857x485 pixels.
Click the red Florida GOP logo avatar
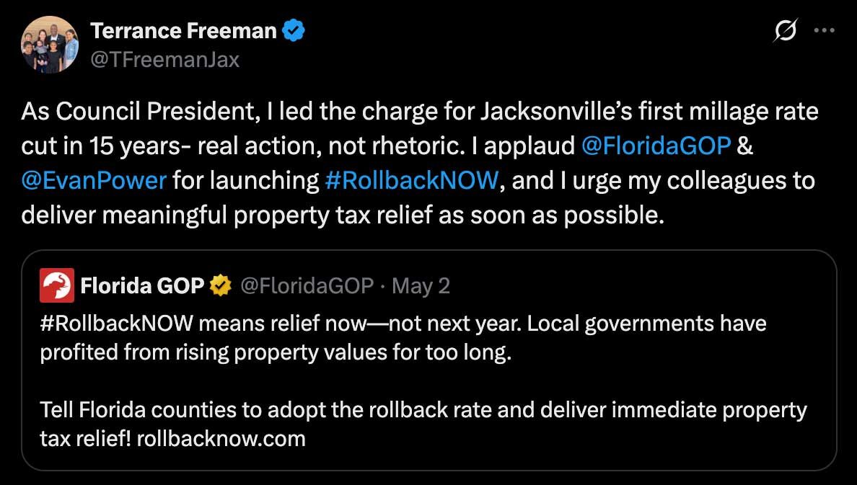pos(56,285)
